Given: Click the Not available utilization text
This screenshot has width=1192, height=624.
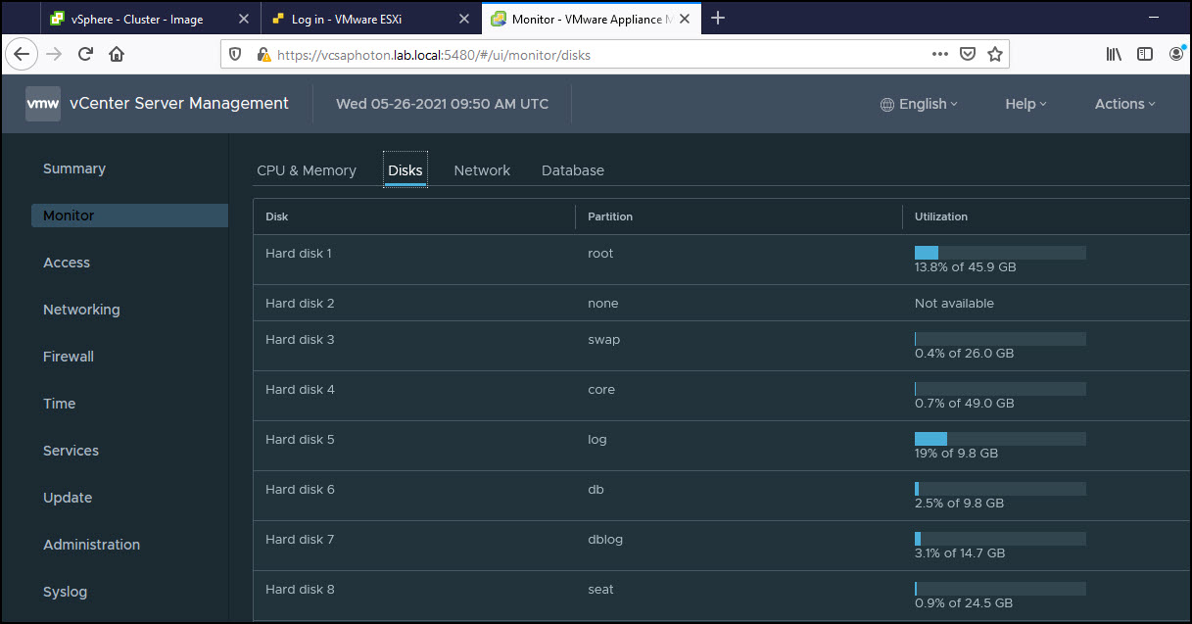Looking at the screenshot, I should (x=954, y=304).
